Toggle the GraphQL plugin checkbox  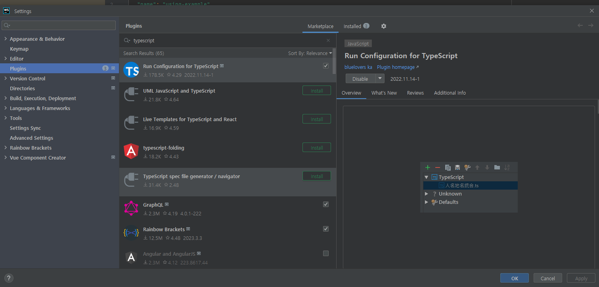326,204
